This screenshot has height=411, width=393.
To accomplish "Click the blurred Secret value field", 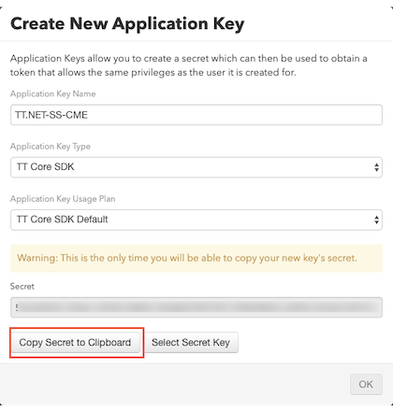I will point(196,307).
